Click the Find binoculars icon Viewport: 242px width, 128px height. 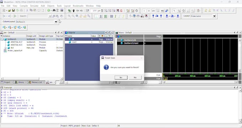coord(54,10)
